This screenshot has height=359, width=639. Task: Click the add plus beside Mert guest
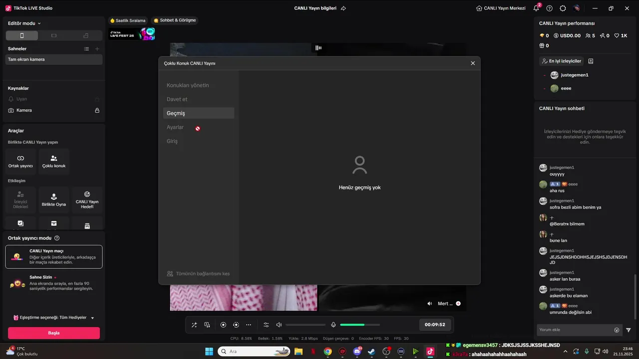(x=458, y=304)
